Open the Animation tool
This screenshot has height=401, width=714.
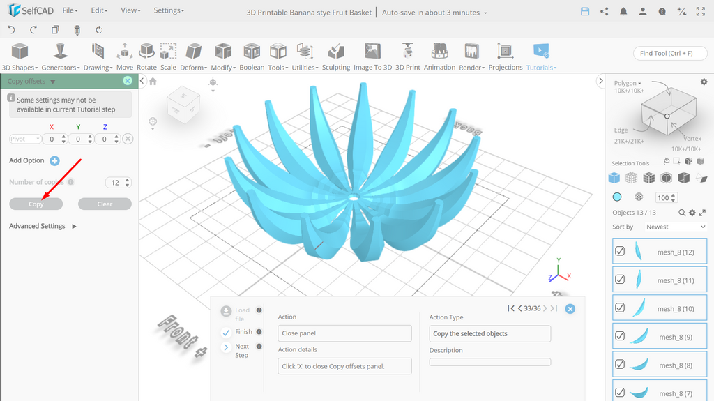439,56
